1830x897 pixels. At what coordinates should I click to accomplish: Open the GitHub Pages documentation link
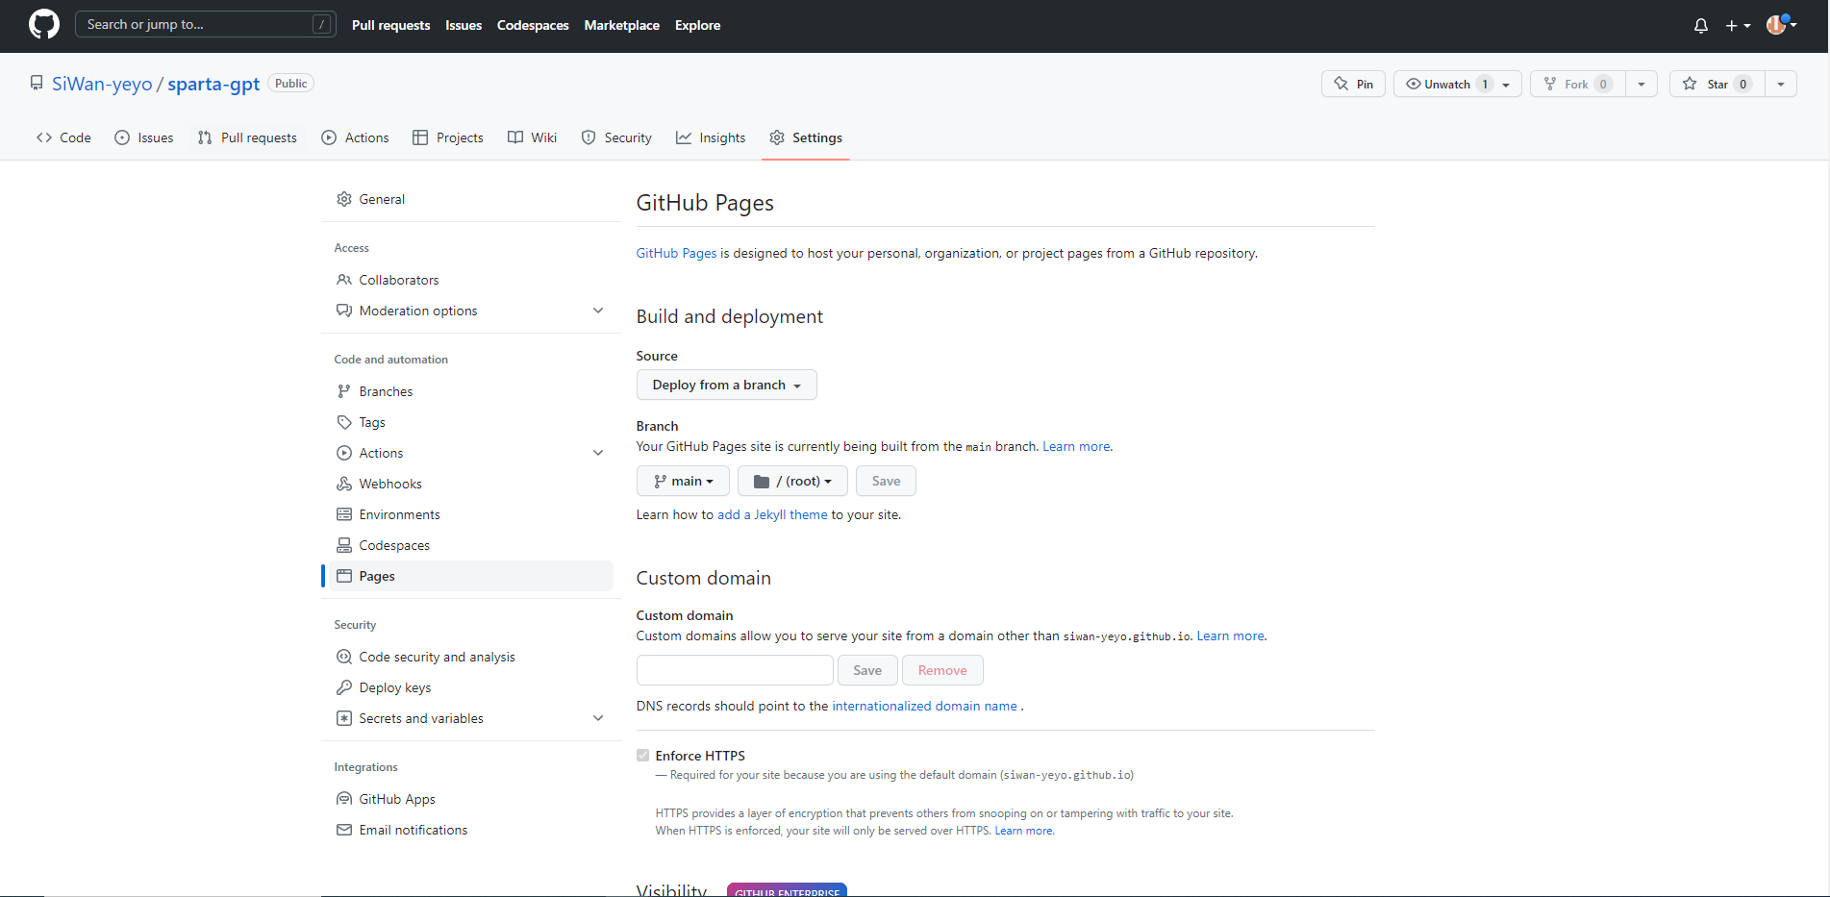tap(676, 253)
